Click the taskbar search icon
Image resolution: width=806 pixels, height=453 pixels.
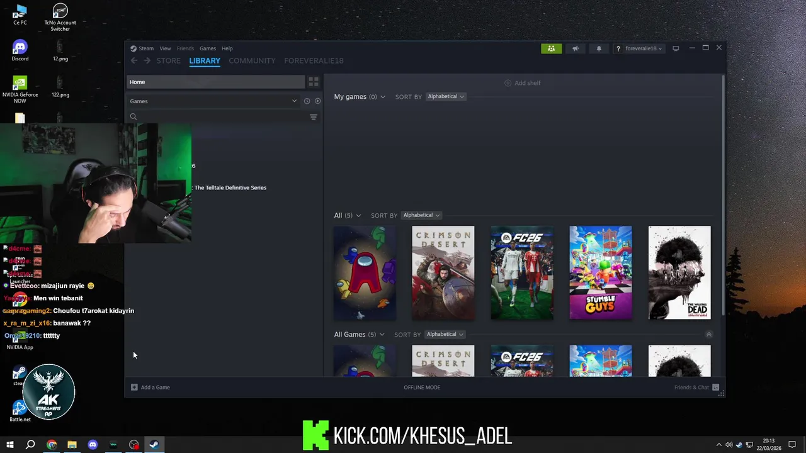point(30,445)
